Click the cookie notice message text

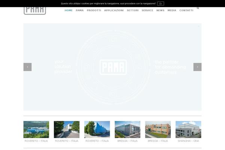108,4
